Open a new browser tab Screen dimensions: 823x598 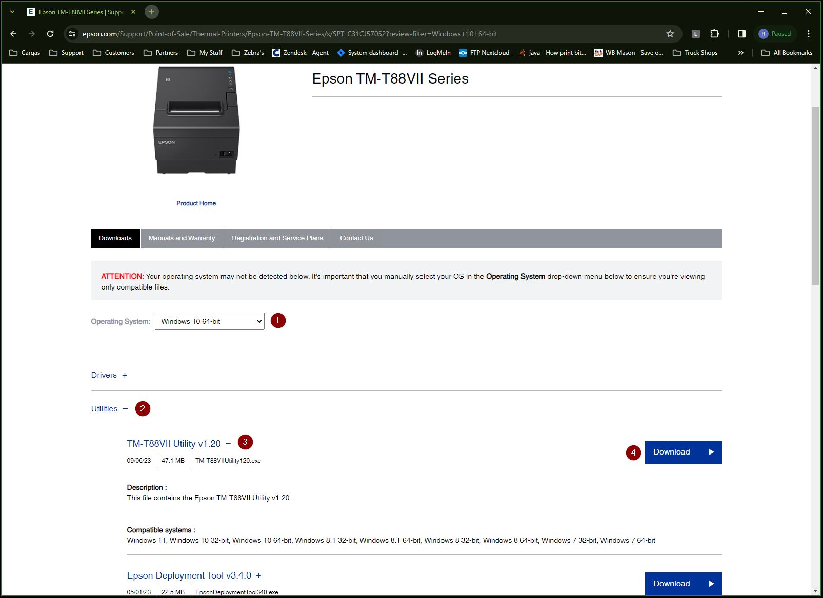coord(151,12)
